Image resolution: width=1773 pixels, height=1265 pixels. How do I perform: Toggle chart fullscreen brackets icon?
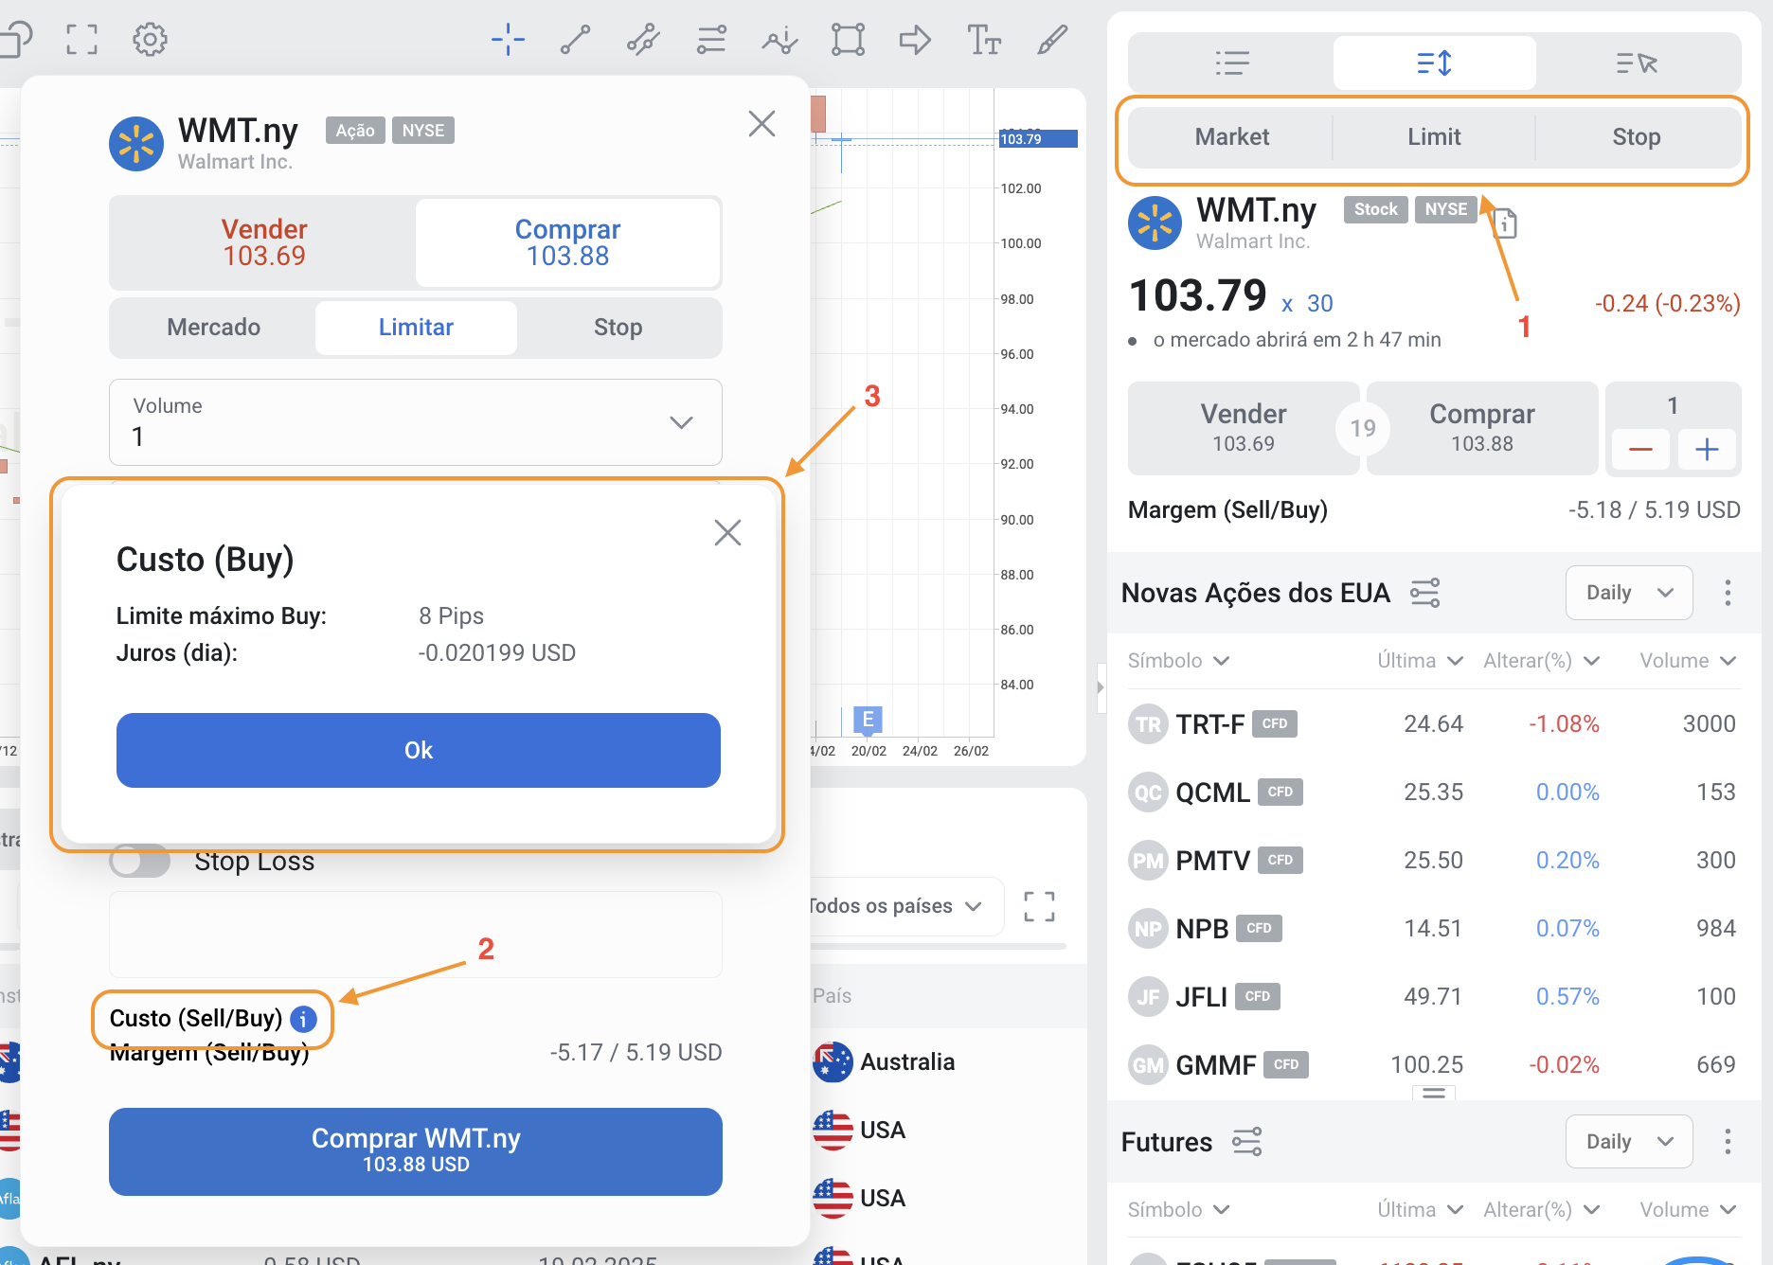click(82, 40)
